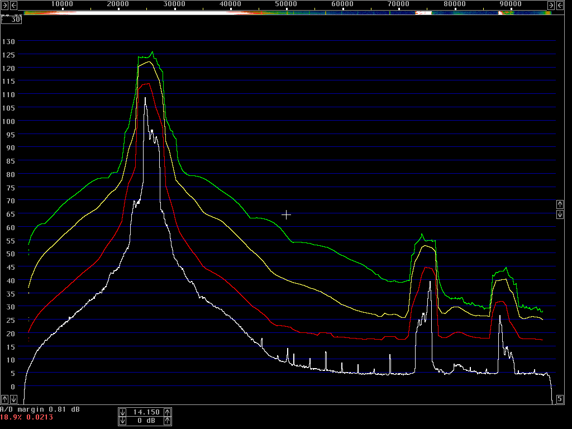Click the white crosshair cursor in spectrum

[x=287, y=215]
